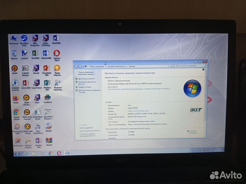
Task: Open the orange up-arrow update icon
Action: click(57, 71)
